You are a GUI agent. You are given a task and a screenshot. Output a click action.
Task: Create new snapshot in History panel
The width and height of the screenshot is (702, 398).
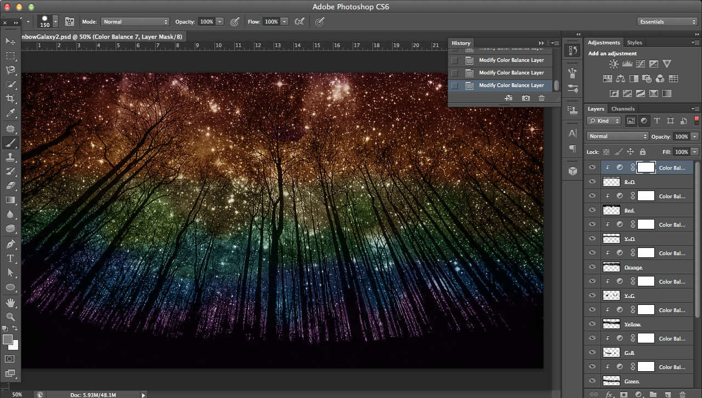[526, 97]
